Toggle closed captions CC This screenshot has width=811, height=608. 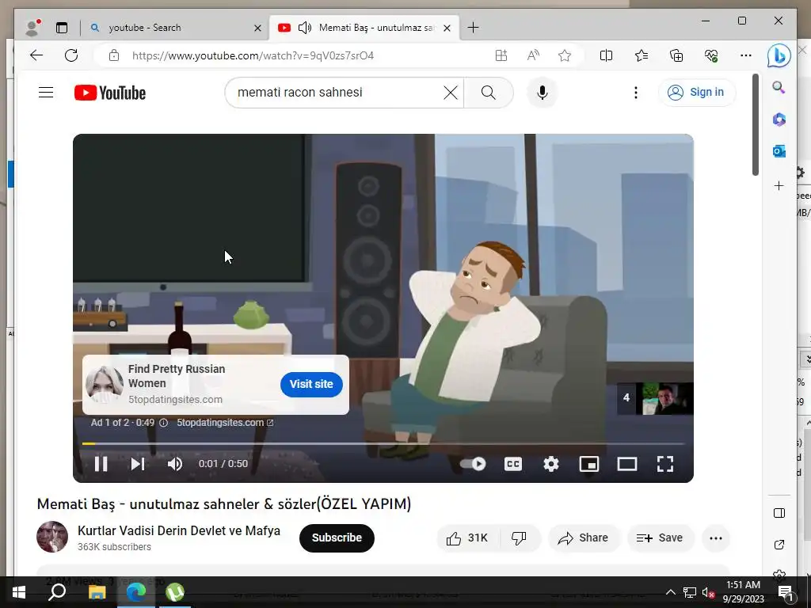(512, 464)
